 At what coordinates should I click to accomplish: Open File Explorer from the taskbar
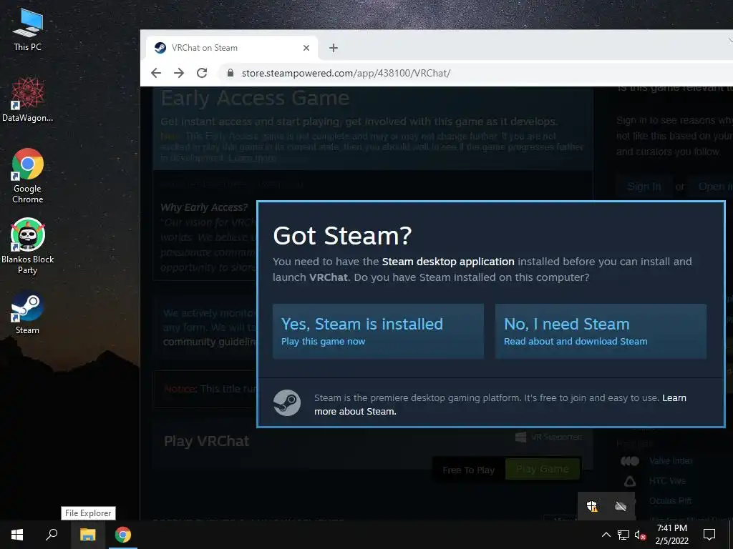pyautogui.click(x=87, y=535)
